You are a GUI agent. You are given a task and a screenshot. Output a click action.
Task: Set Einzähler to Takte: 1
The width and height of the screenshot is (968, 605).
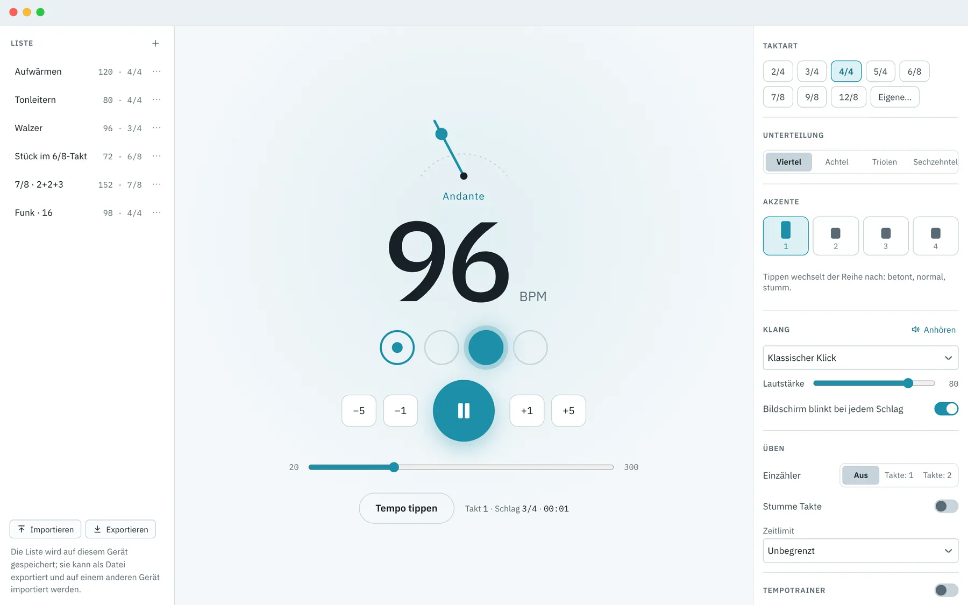899,475
